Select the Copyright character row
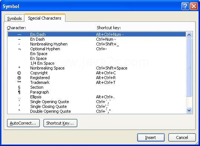 pyautogui.click(x=97, y=73)
